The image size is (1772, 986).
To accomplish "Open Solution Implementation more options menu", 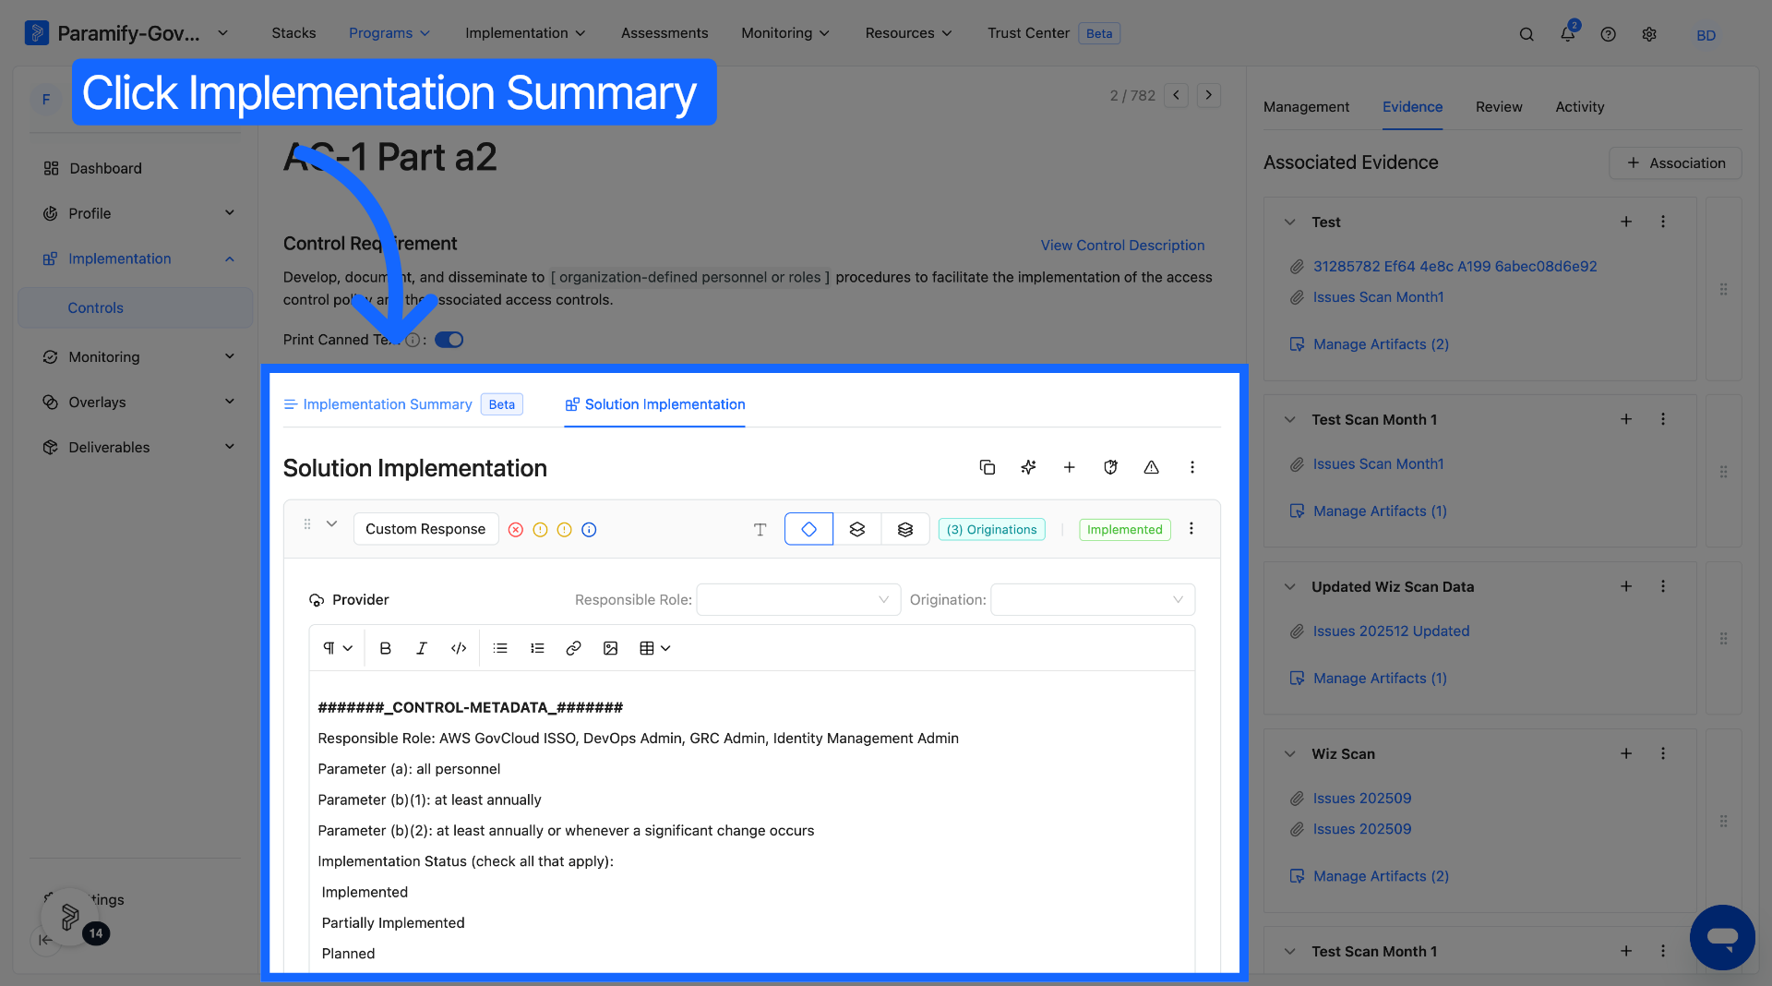I will coord(1192,467).
